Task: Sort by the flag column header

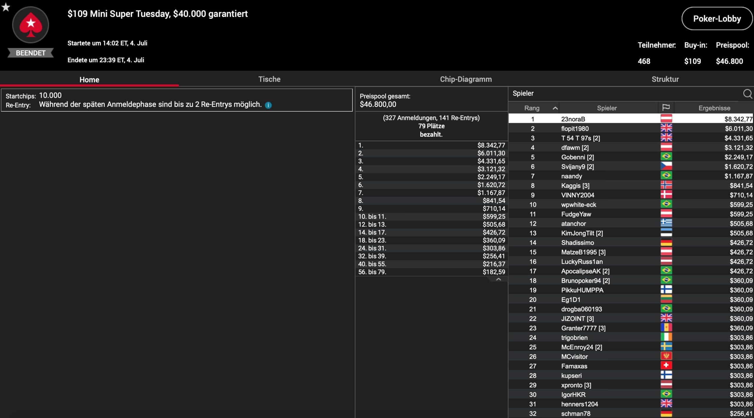Action: (x=666, y=108)
